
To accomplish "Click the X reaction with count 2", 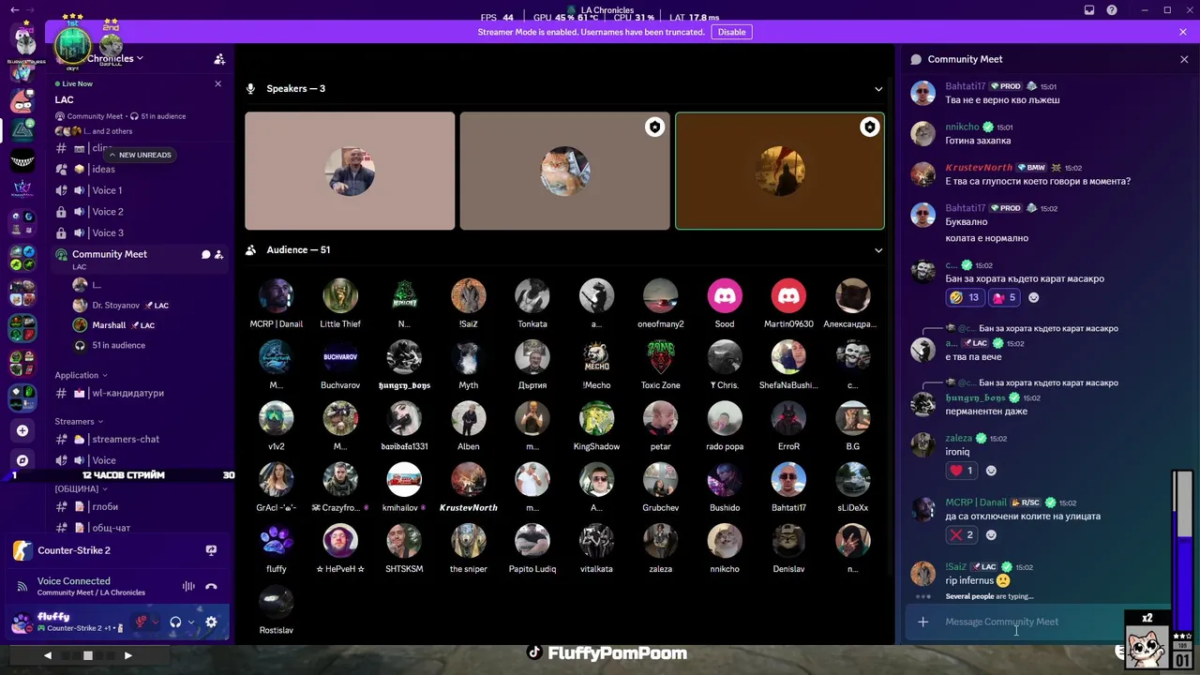I will [x=962, y=535].
